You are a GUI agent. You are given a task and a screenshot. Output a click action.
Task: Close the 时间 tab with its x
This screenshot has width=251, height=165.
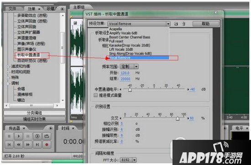coord(73,128)
